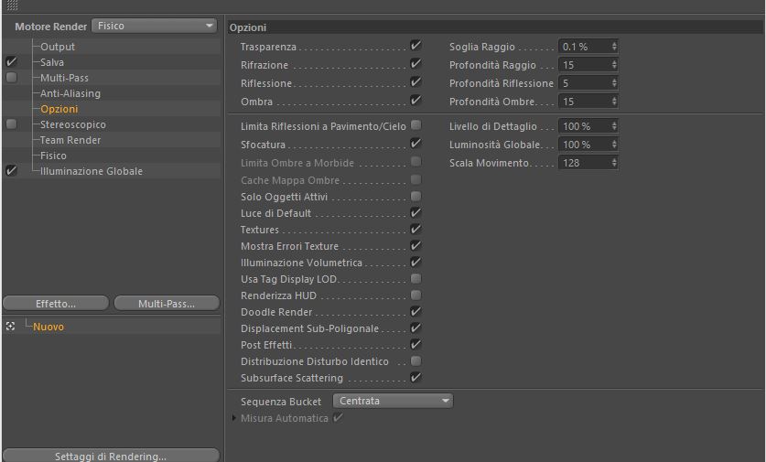Click the Profondità Ombre stepper arrows
This screenshot has height=462, width=766.
614,102
